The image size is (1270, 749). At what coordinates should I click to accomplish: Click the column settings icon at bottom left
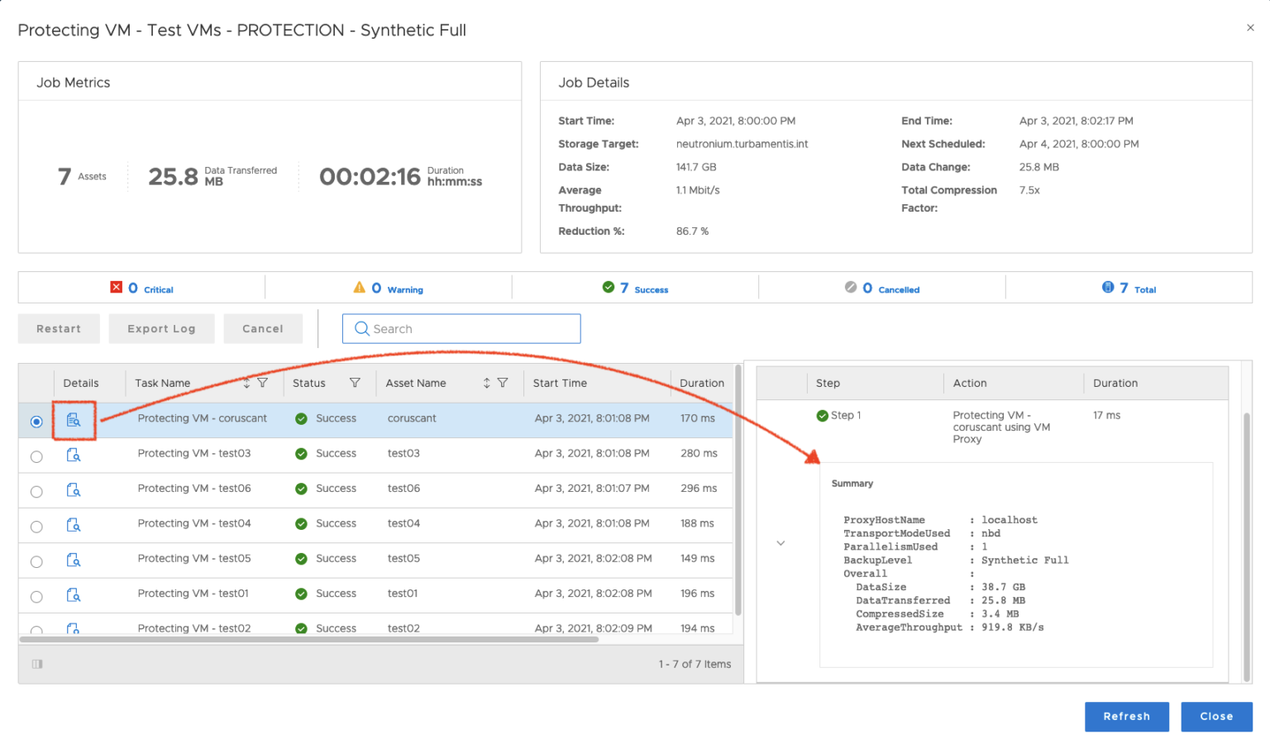point(36,664)
